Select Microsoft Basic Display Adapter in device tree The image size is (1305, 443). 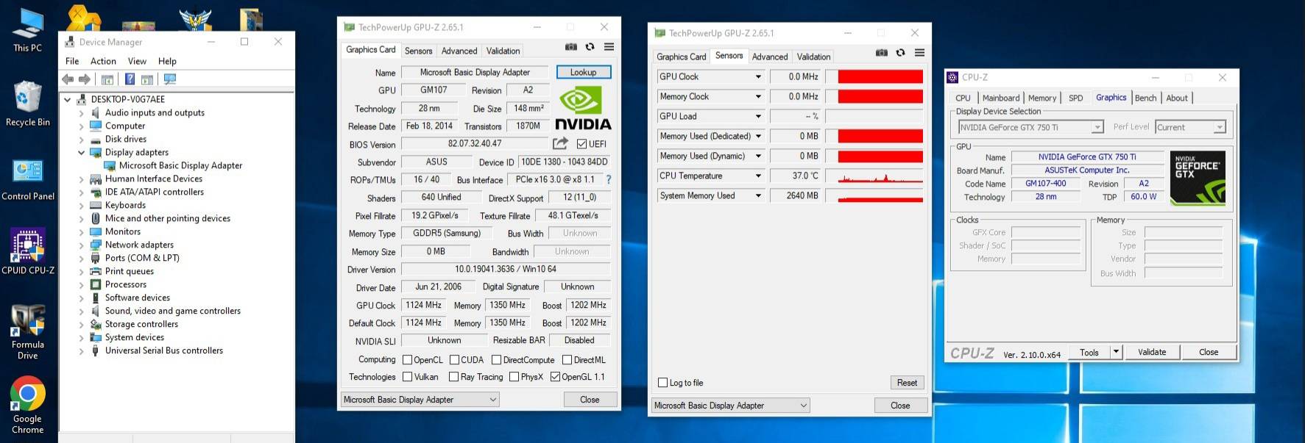point(180,165)
